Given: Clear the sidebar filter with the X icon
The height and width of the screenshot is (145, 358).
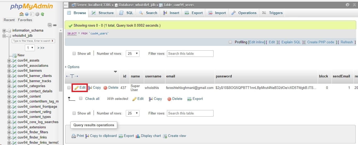Looking at the screenshot, I should [x=52, y=41].
